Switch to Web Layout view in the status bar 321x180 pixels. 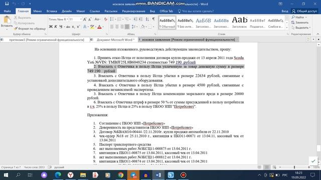(x=274, y=167)
